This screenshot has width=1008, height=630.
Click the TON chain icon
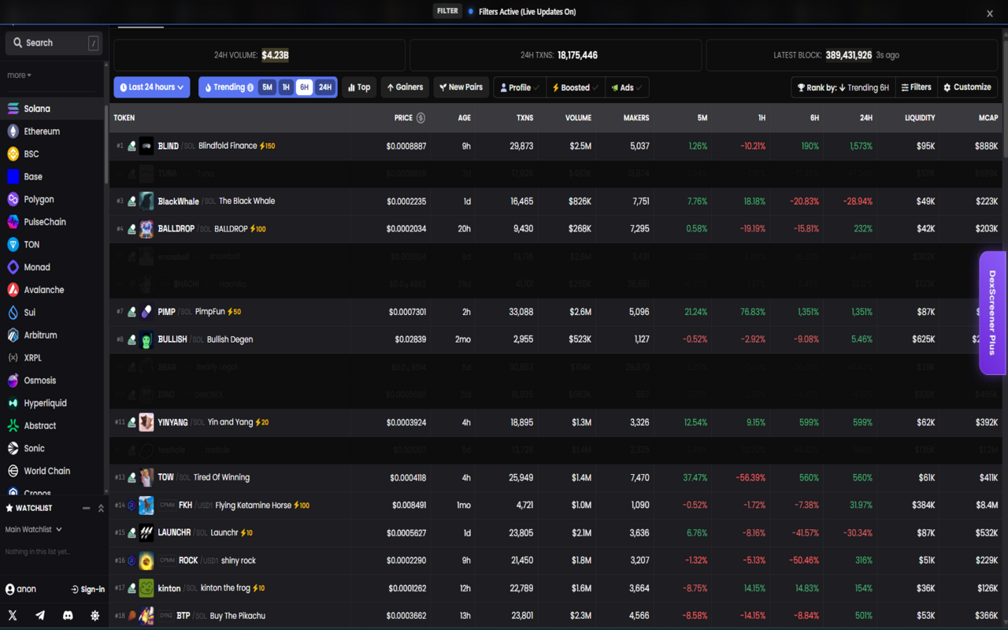[x=13, y=245]
